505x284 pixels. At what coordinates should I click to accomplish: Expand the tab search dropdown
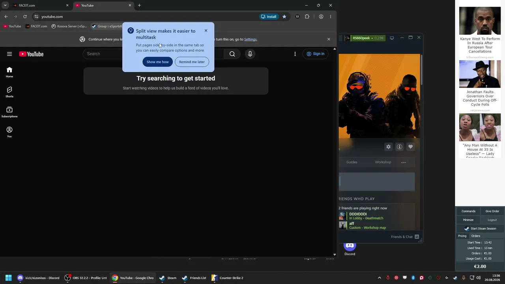(5, 6)
